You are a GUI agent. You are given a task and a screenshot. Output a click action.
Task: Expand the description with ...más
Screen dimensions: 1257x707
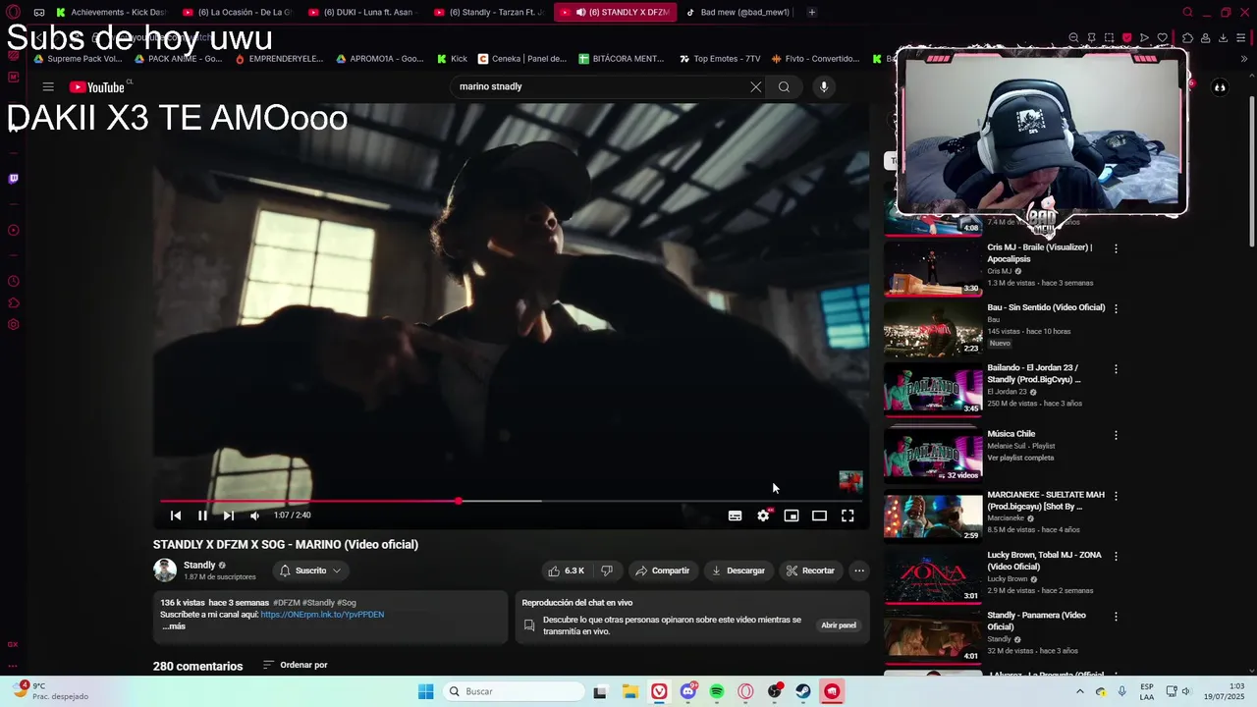pos(174,626)
